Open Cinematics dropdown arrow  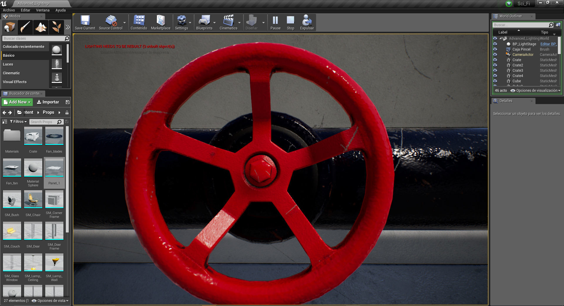coord(239,23)
